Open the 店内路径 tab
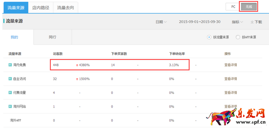Image resolution: width=269 pixels, height=129 pixels. 41,8
